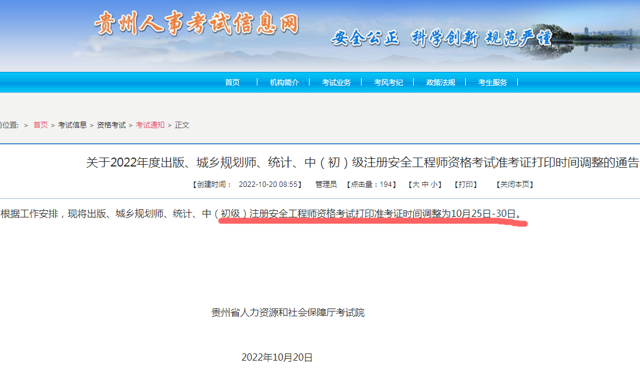Open the 资格考试 breadcrumb link
This screenshot has width=640, height=372.
pos(111,125)
